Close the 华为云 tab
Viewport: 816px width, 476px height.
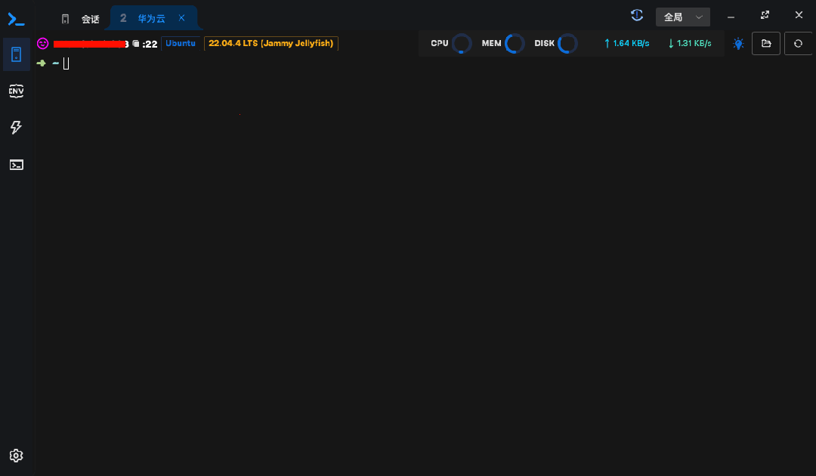tap(181, 17)
